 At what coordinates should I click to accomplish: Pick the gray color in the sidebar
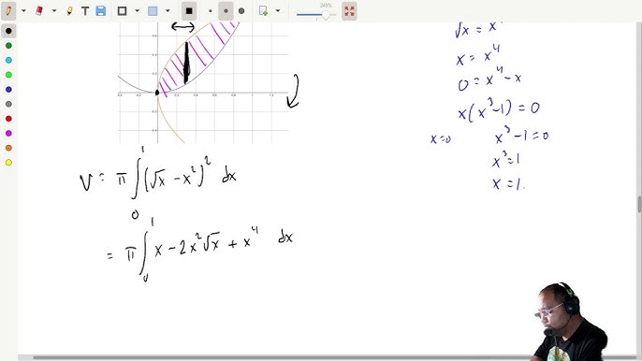(8, 104)
